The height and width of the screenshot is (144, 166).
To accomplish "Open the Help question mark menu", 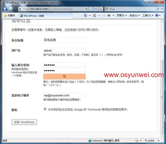I will click(x=158, y=16).
